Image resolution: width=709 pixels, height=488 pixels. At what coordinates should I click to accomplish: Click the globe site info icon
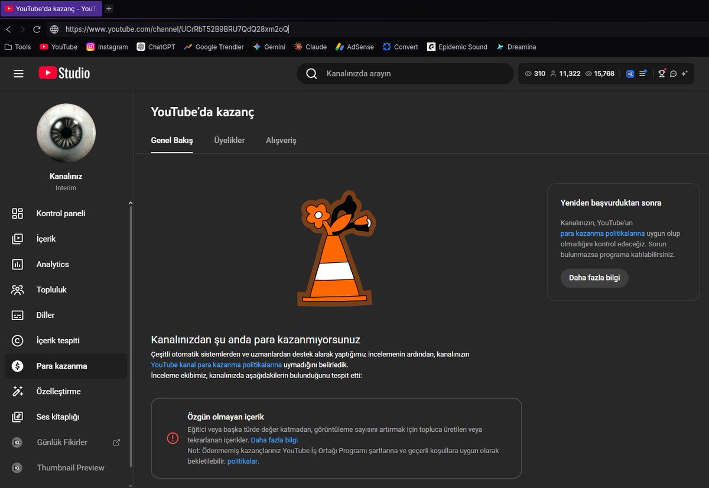(54, 29)
